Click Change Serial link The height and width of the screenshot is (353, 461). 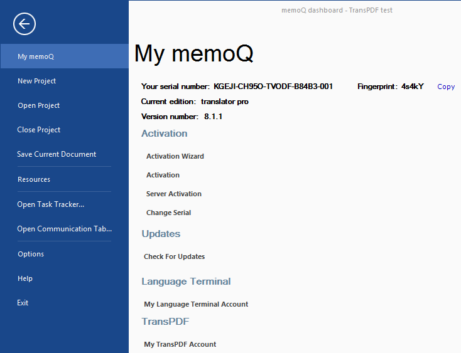point(168,213)
